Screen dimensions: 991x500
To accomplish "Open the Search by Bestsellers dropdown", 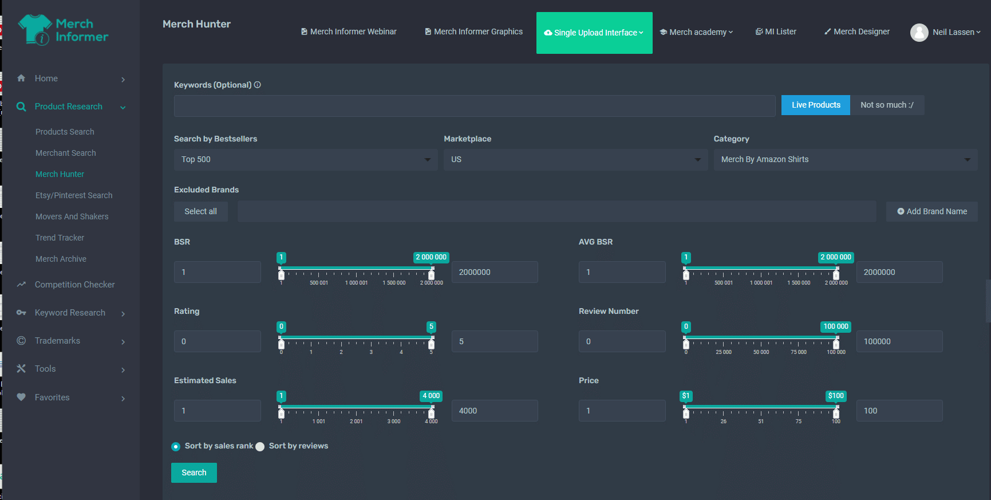I will click(306, 159).
